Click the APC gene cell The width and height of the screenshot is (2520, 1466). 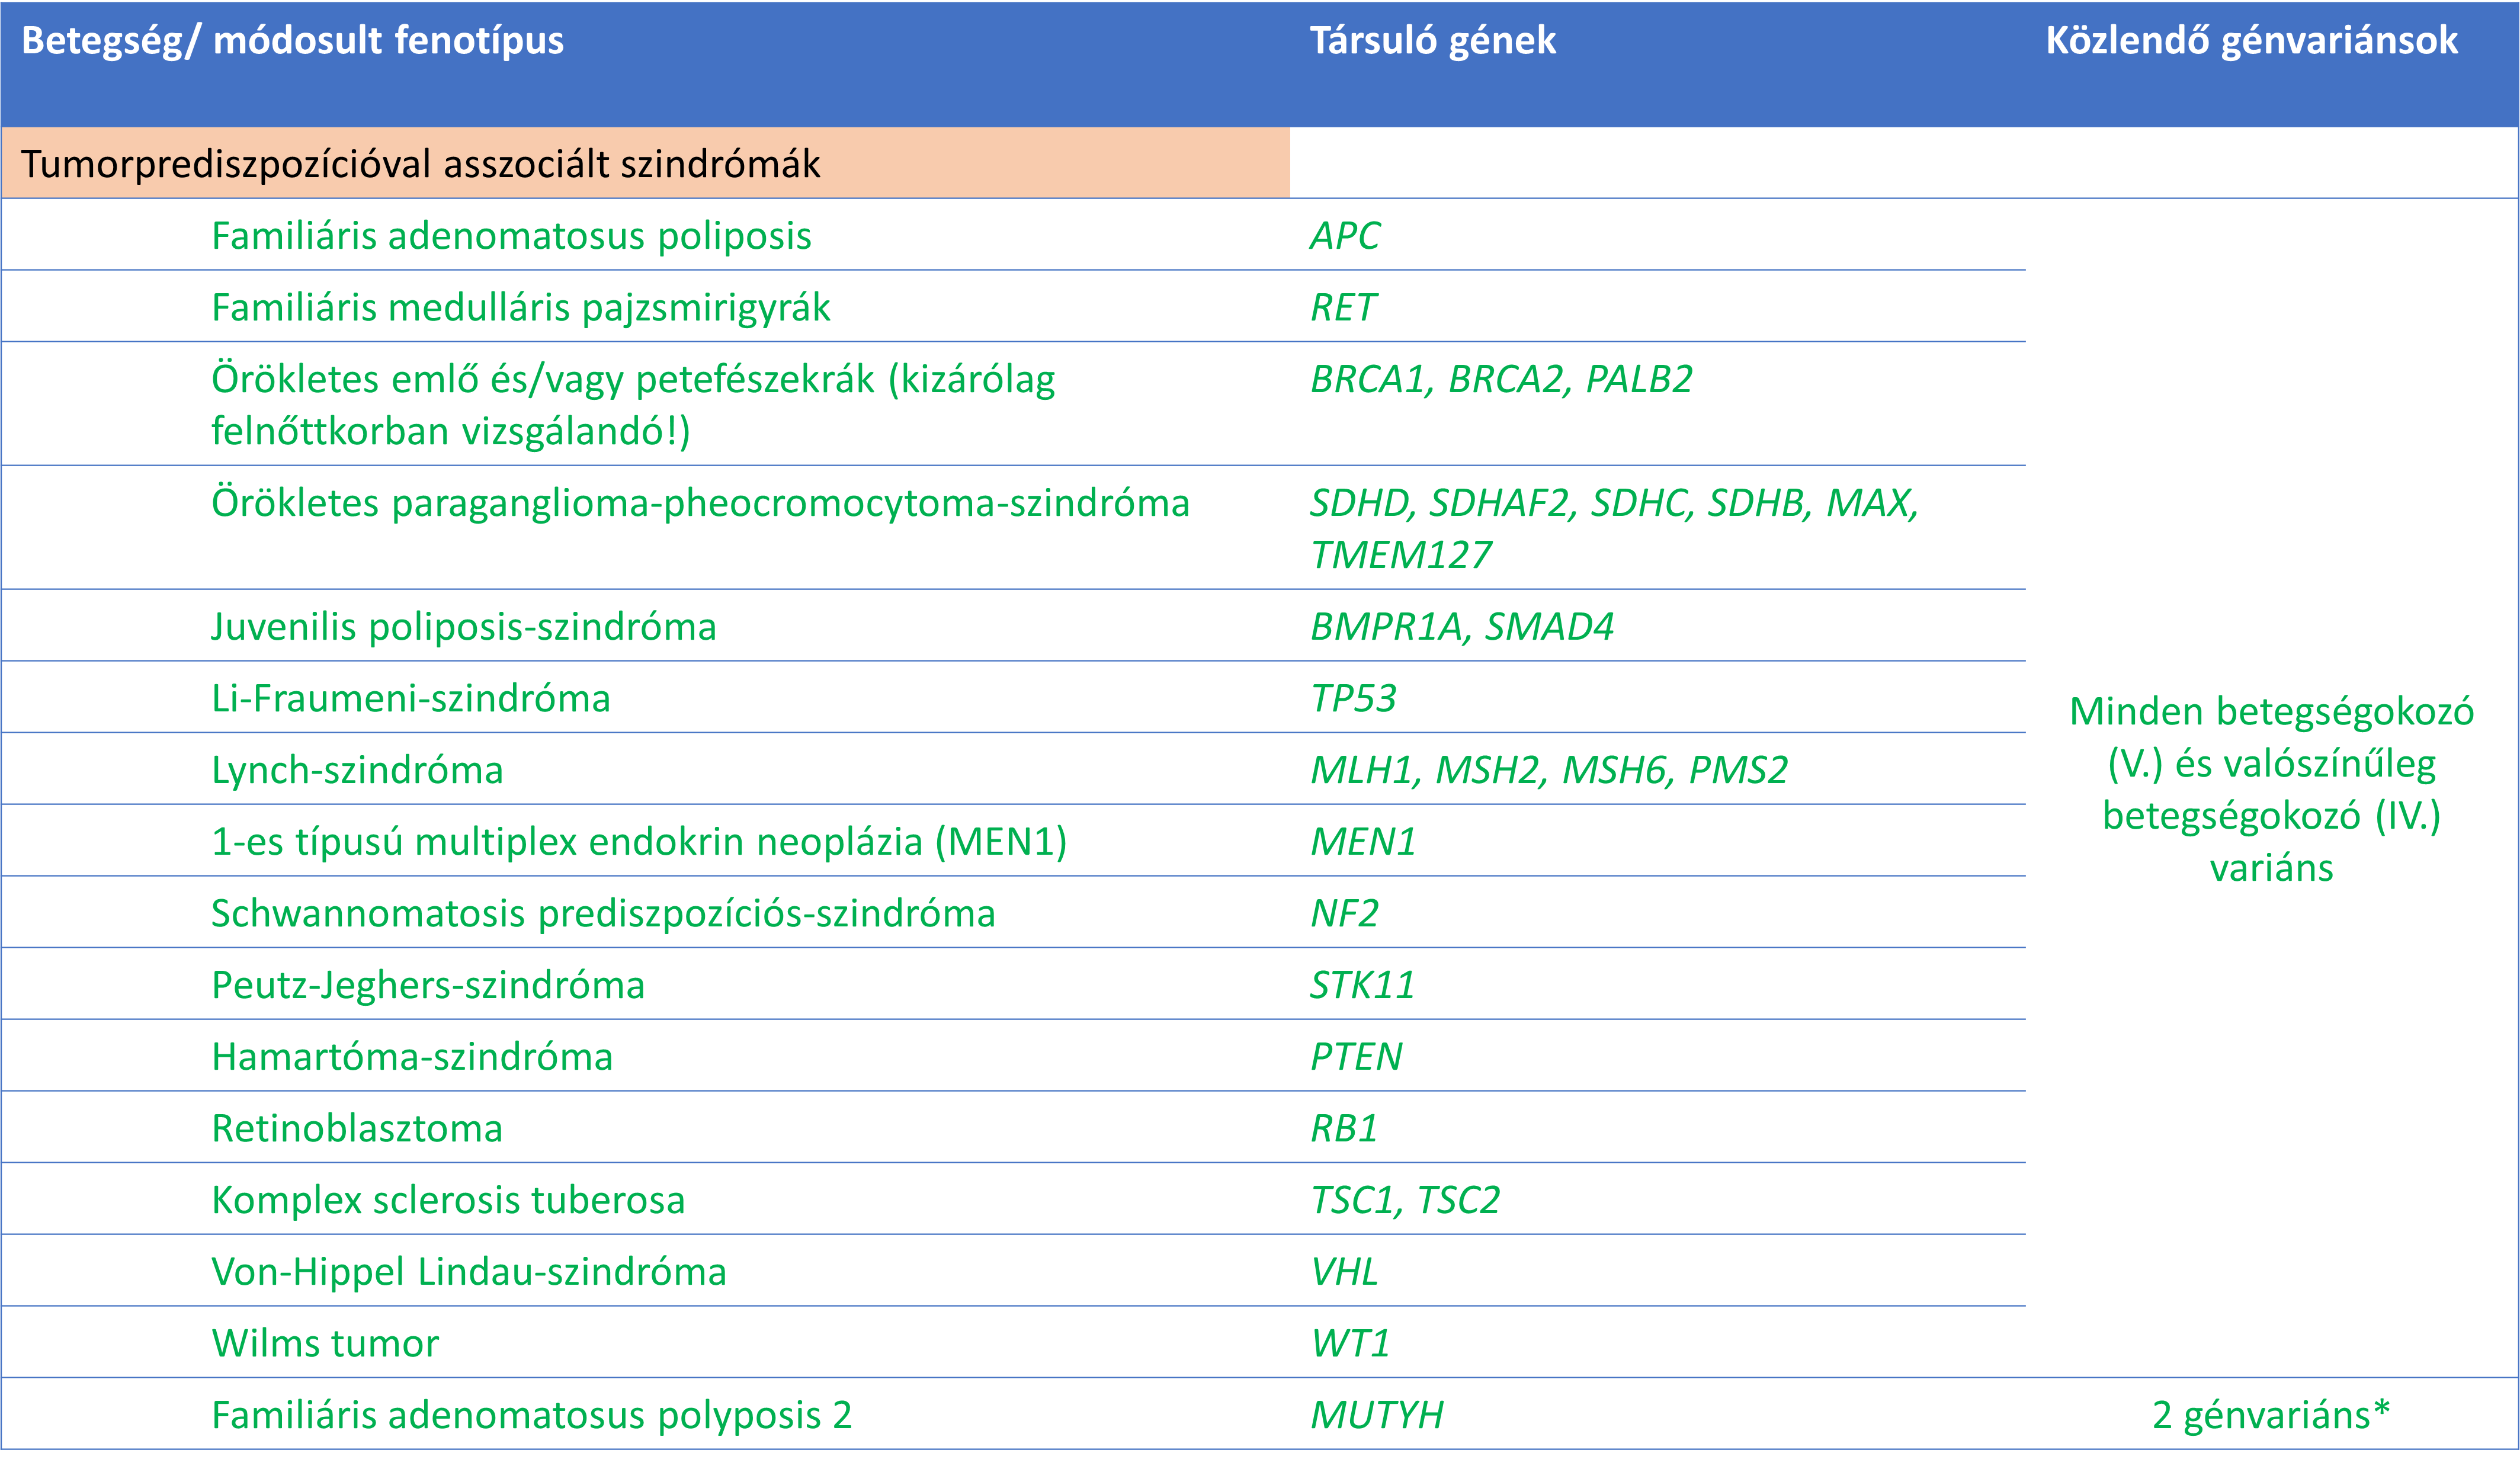[1344, 236]
